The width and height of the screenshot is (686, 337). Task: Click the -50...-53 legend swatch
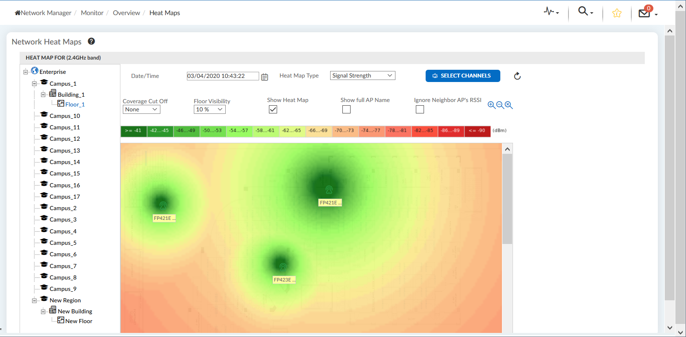(213, 131)
